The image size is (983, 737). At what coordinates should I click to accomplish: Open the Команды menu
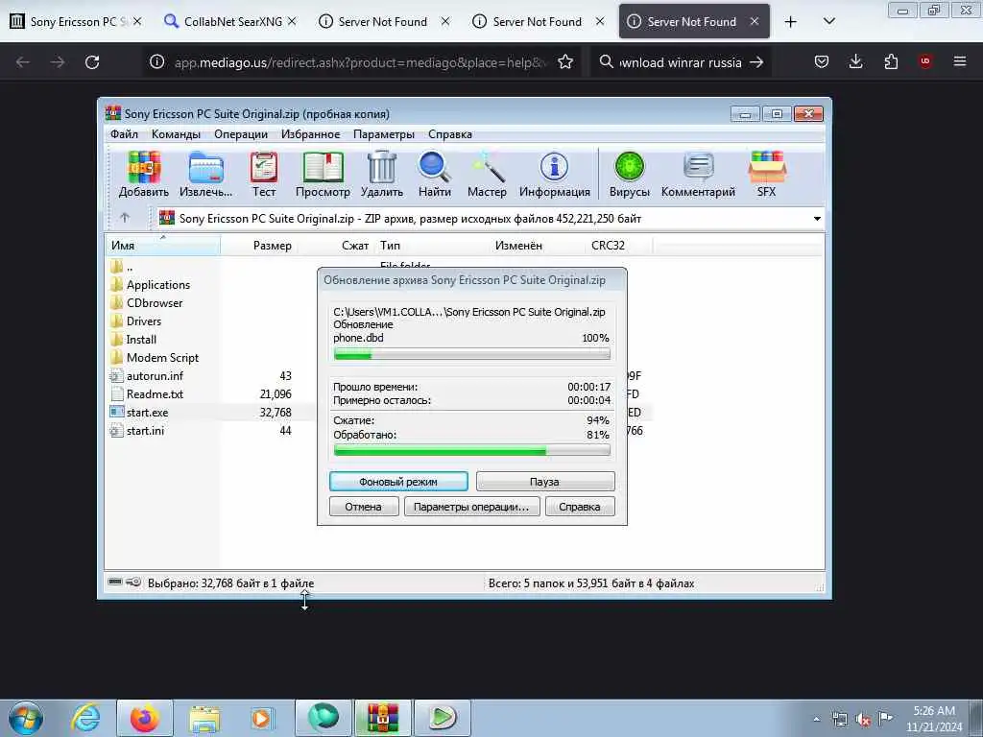coord(177,134)
